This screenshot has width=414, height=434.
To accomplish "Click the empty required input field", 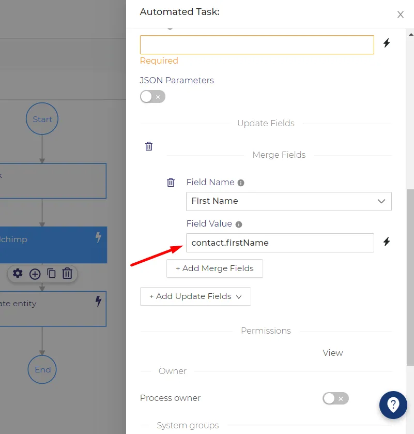I will pyautogui.click(x=257, y=44).
